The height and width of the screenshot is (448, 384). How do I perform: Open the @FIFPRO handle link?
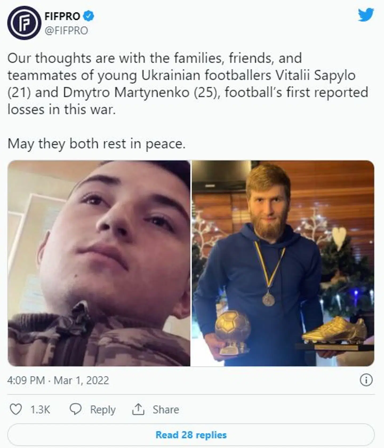click(66, 31)
